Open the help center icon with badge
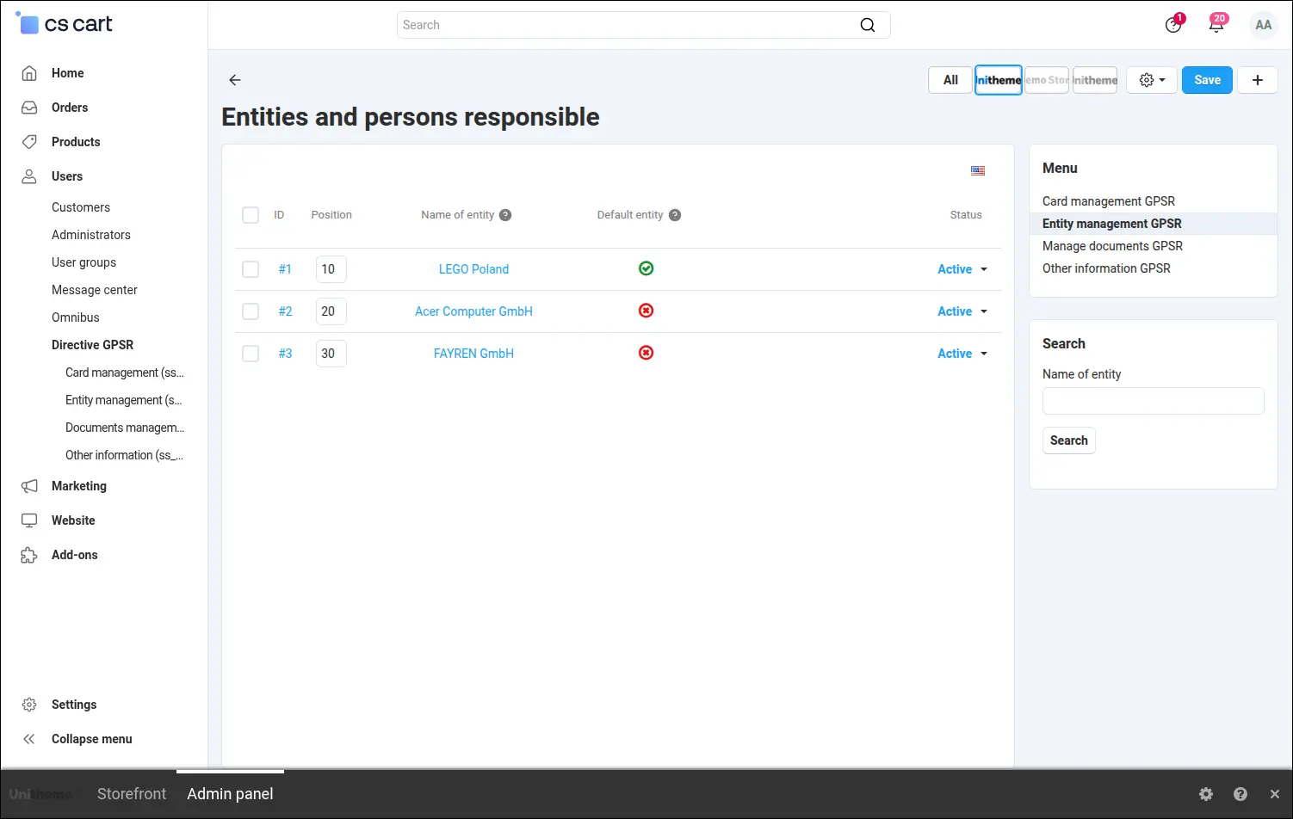The image size is (1293, 819). coord(1173,24)
